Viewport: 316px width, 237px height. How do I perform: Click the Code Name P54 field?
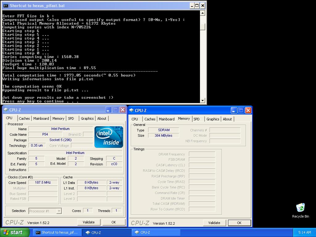coord(45,134)
